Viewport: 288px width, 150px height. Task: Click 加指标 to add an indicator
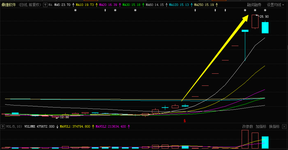[x=261, y=126]
